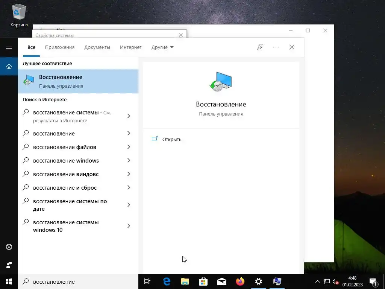The width and height of the screenshot is (385, 289).
Task: Launch Microsoft Edge from taskbar
Action: click(x=167, y=281)
